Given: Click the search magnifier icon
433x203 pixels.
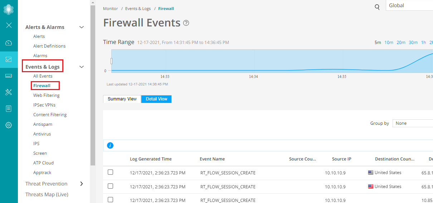Looking at the screenshot, I should pos(377,7).
